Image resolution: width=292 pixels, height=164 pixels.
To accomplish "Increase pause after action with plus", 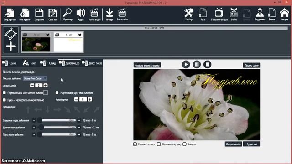I will [x=79, y=134].
